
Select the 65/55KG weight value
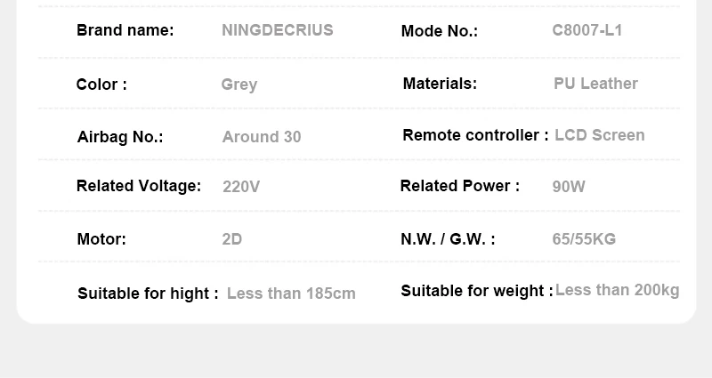pos(584,239)
